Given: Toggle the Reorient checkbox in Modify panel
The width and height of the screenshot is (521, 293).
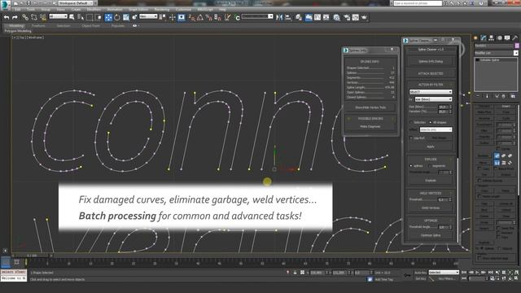Looking at the screenshot, I should pos(498,233).
